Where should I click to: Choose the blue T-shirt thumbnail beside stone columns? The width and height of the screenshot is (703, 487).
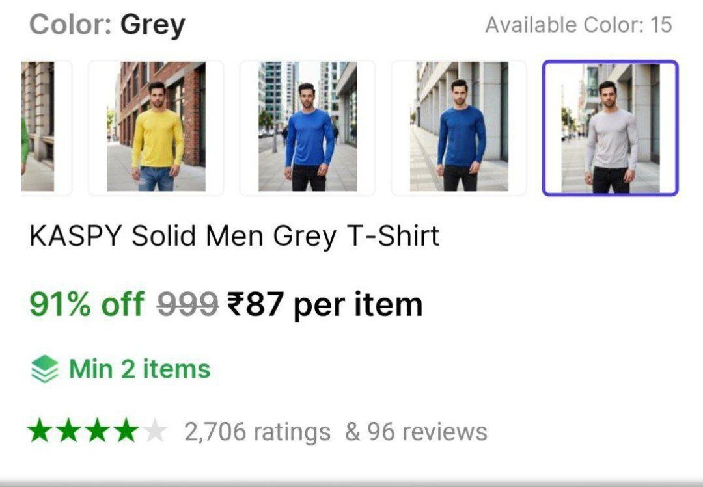[459, 127]
